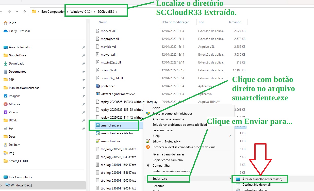Image resolution: width=314 pixels, height=191 pixels.
Task: Select the smartclient.exe file
Action: click(111, 125)
